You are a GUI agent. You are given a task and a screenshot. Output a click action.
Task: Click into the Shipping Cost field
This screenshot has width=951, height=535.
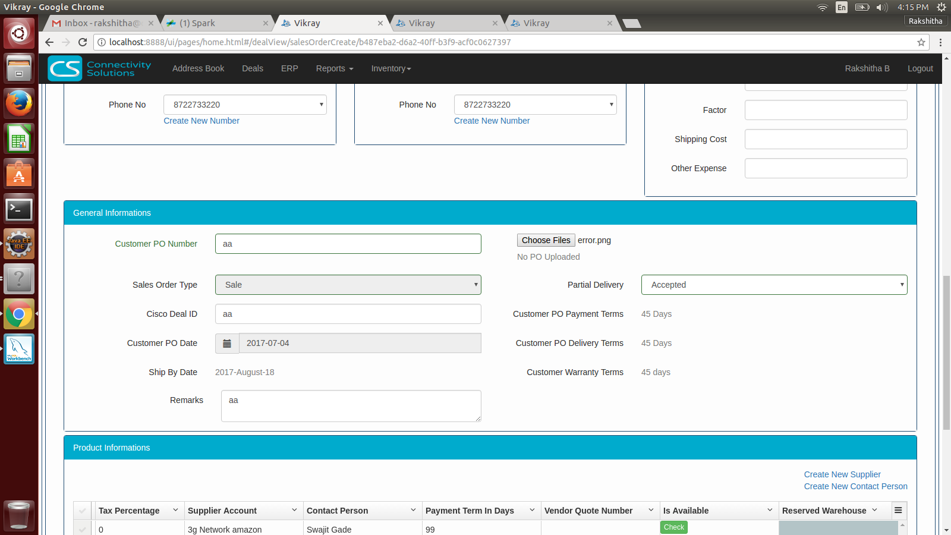coord(826,139)
